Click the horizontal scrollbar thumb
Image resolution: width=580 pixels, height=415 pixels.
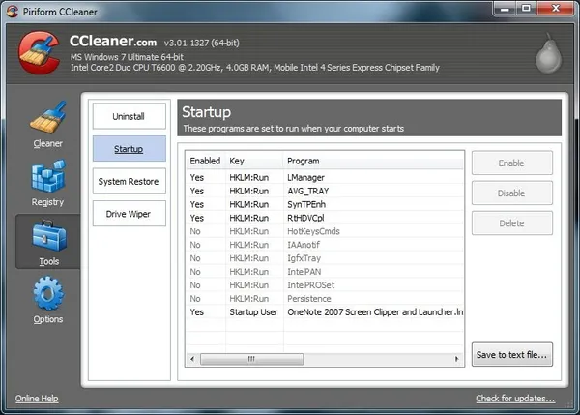[x=252, y=359]
